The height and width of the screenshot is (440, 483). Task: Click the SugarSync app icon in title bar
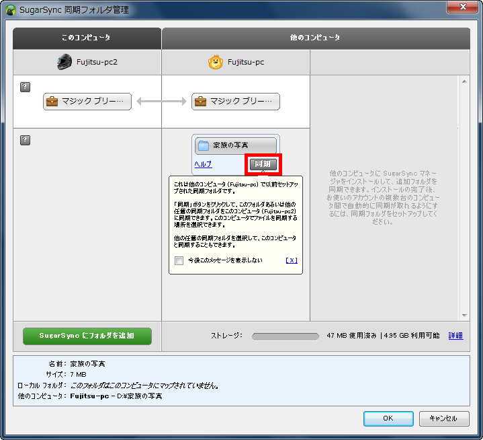[x=11, y=10]
